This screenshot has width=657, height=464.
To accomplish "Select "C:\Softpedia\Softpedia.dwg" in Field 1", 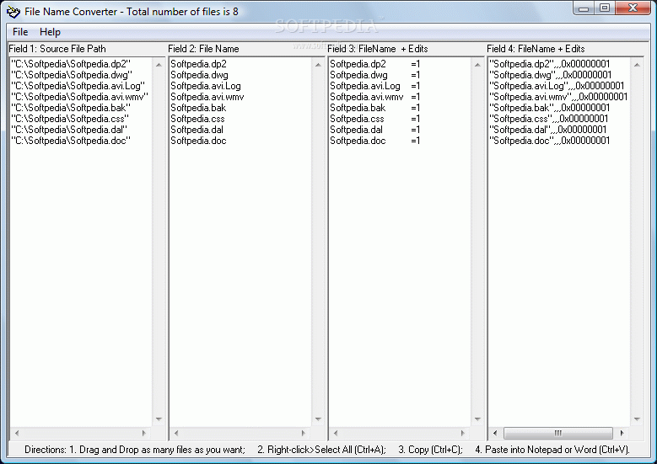I will click(x=72, y=75).
